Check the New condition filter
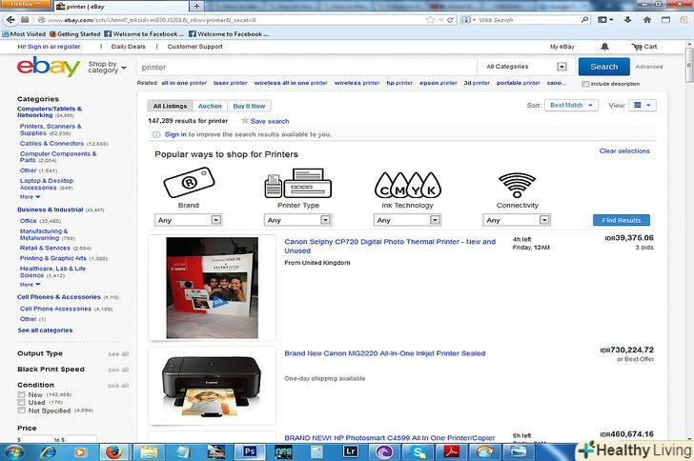694x461 pixels. [x=21, y=394]
